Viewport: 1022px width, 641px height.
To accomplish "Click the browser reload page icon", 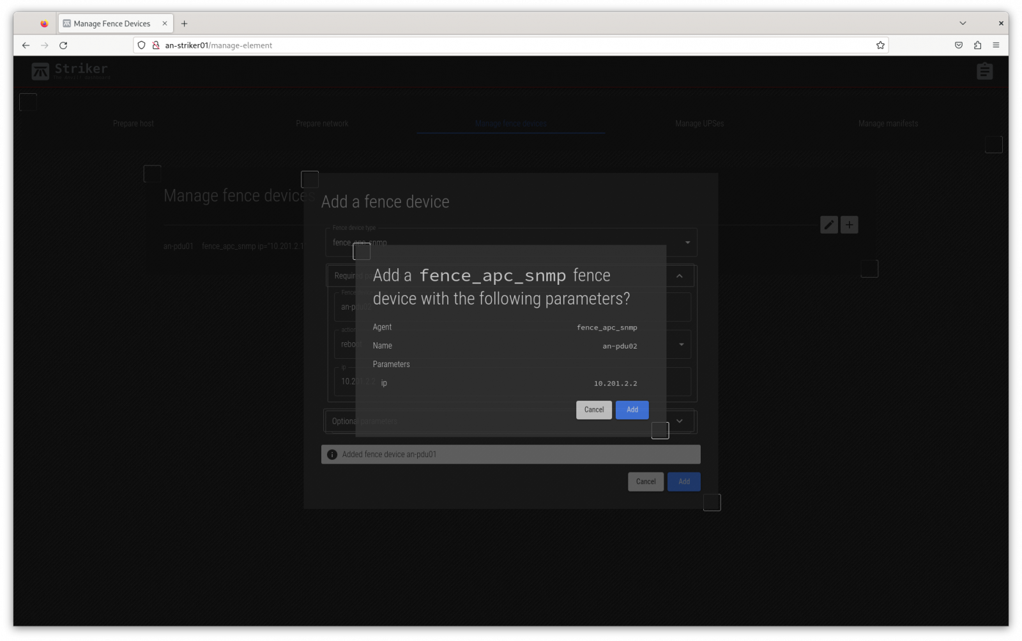I will pyautogui.click(x=63, y=45).
